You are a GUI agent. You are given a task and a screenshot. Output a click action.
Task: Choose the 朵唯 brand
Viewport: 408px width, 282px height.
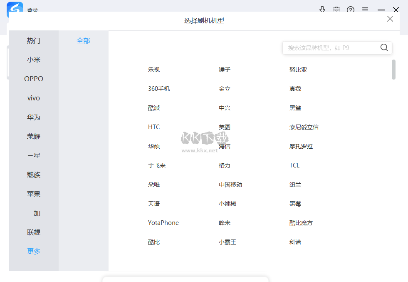154,185
